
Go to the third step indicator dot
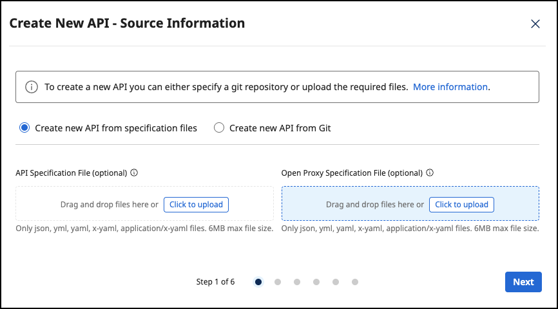tap(297, 282)
